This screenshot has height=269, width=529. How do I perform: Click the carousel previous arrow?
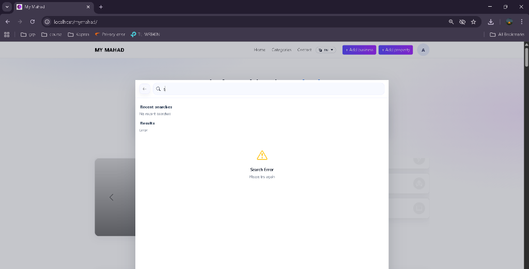(111, 197)
